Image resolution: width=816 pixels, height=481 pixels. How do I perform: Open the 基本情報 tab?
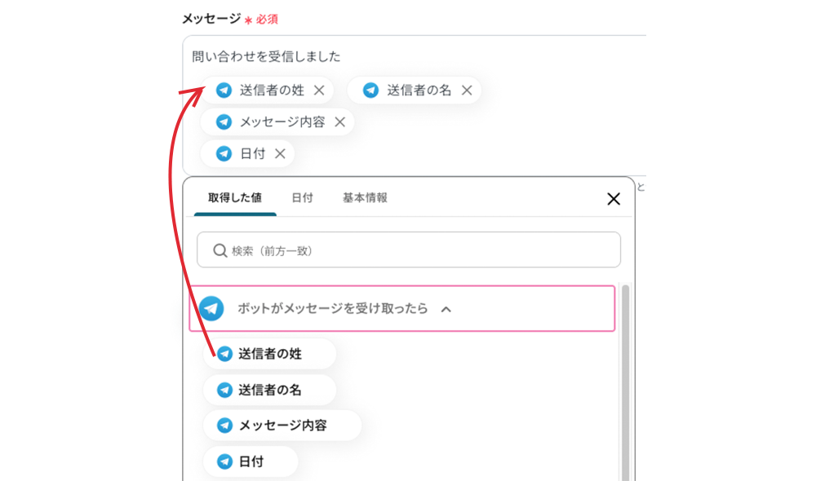click(x=365, y=198)
